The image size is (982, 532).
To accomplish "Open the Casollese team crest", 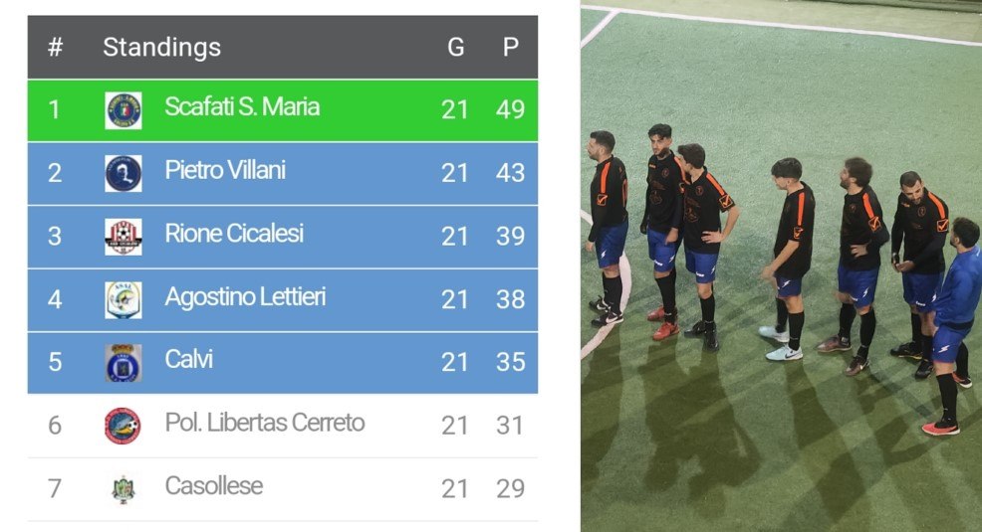I will (123, 489).
